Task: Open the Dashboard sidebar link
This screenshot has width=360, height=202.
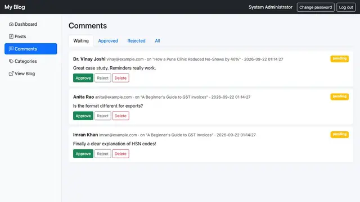Action: pos(31,24)
